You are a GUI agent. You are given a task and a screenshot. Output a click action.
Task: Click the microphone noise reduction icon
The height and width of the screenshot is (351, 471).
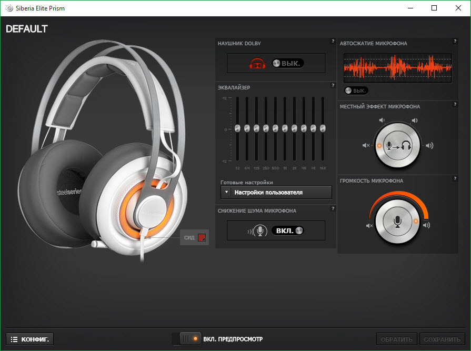(258, 230)
